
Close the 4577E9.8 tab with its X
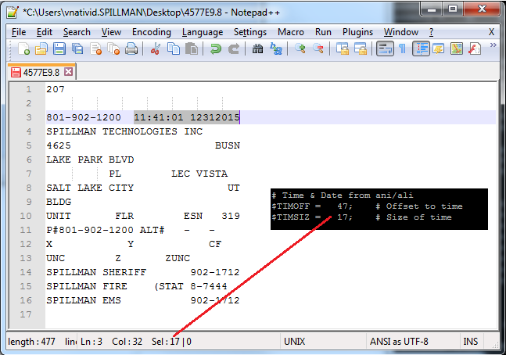[68, 72]
